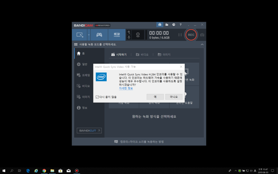This screenshot has width=278, height=174.
Task: Toggle webcam overlay icon
Action: point(138,35)
